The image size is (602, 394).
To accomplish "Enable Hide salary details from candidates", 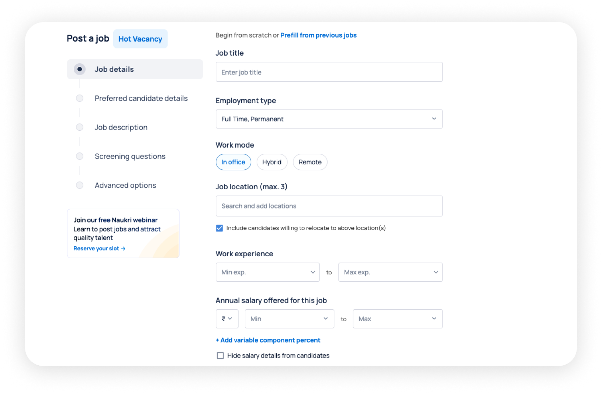I will (220, 356).
